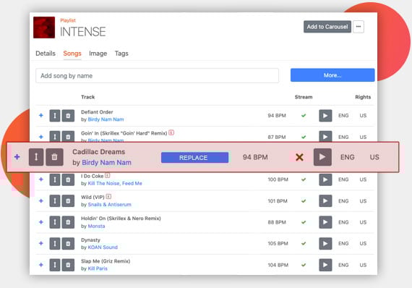Click the reorder handle for Slap Me
The image size is (412, 288).
pyautogui.click(x=55, y=265)
